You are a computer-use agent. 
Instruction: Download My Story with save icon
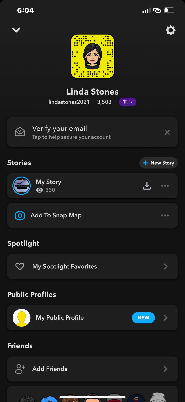pyautogui.click(x=147, y=186)
